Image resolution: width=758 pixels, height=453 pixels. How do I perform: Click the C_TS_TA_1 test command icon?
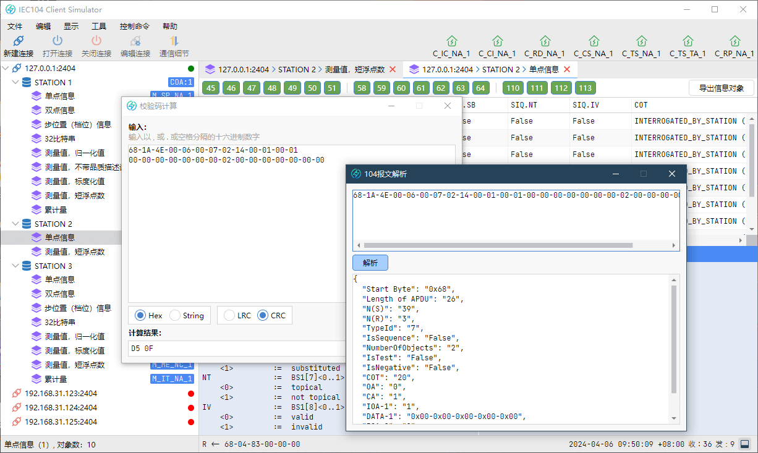click(x=688, y=41)
